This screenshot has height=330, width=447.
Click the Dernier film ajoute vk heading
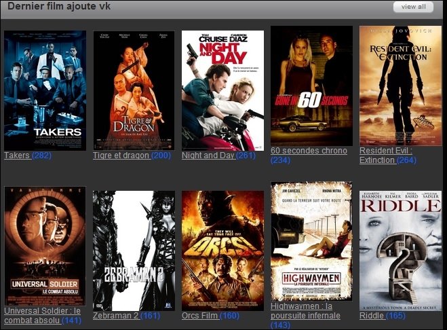click(59, 6)
